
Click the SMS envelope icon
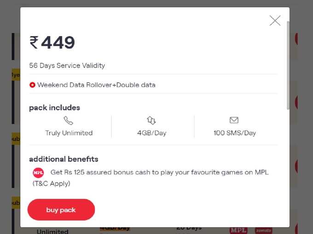(x=234, y=120)
